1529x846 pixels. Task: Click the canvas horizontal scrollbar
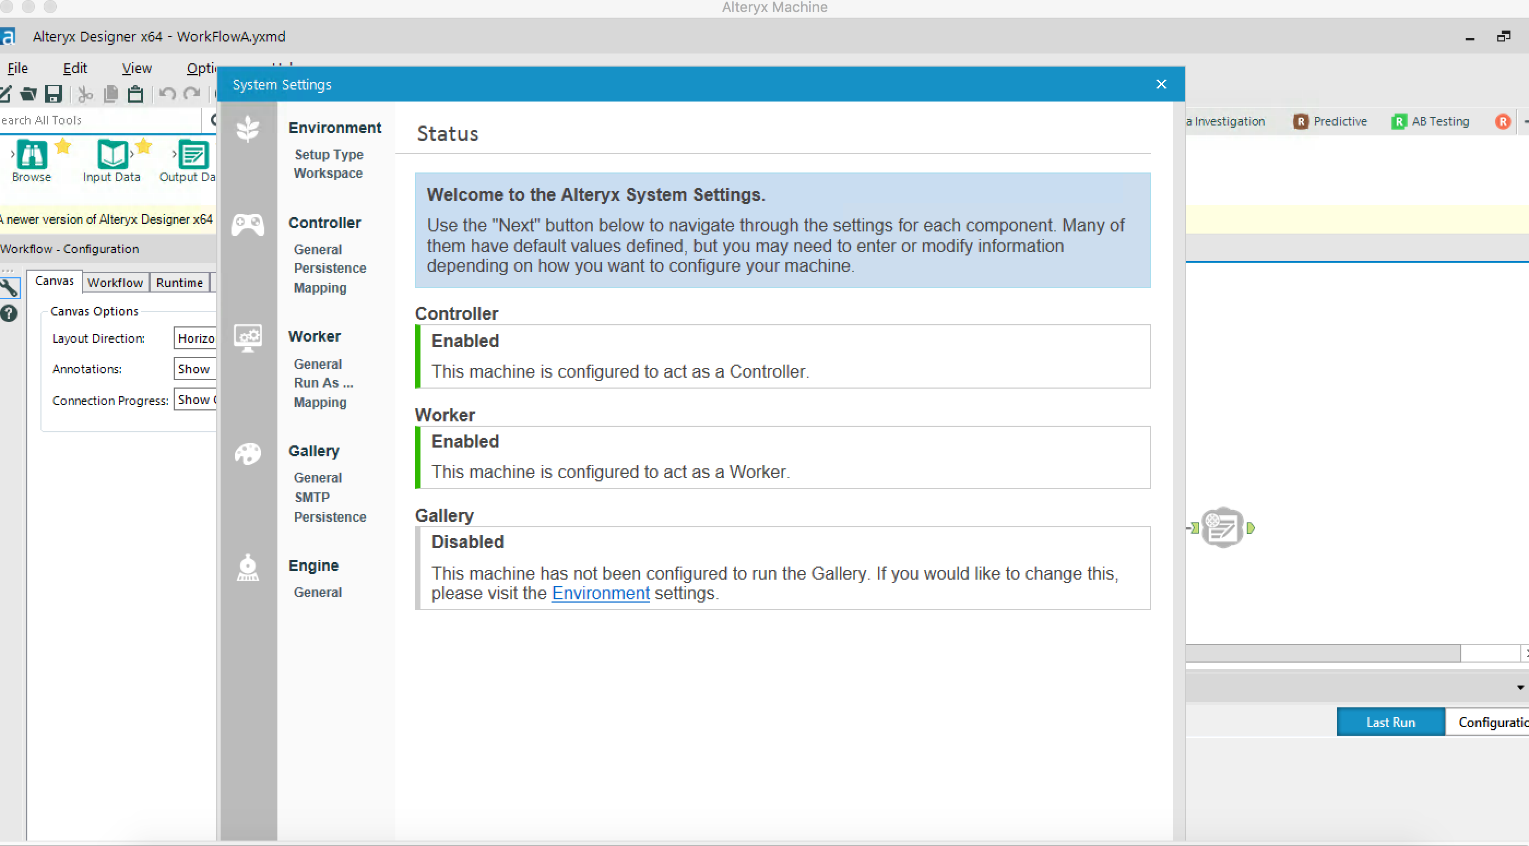click(x=1323, y=653)
